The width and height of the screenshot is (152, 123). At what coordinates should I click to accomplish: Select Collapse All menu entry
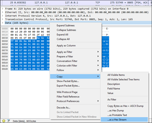coord(63,39)
